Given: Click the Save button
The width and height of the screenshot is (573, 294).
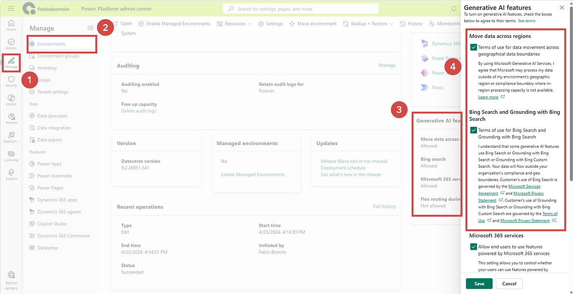Looking at the screenshot, I should pos(479,283).
